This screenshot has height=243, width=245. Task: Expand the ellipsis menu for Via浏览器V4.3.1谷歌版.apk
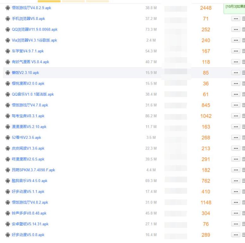point(236,40)
